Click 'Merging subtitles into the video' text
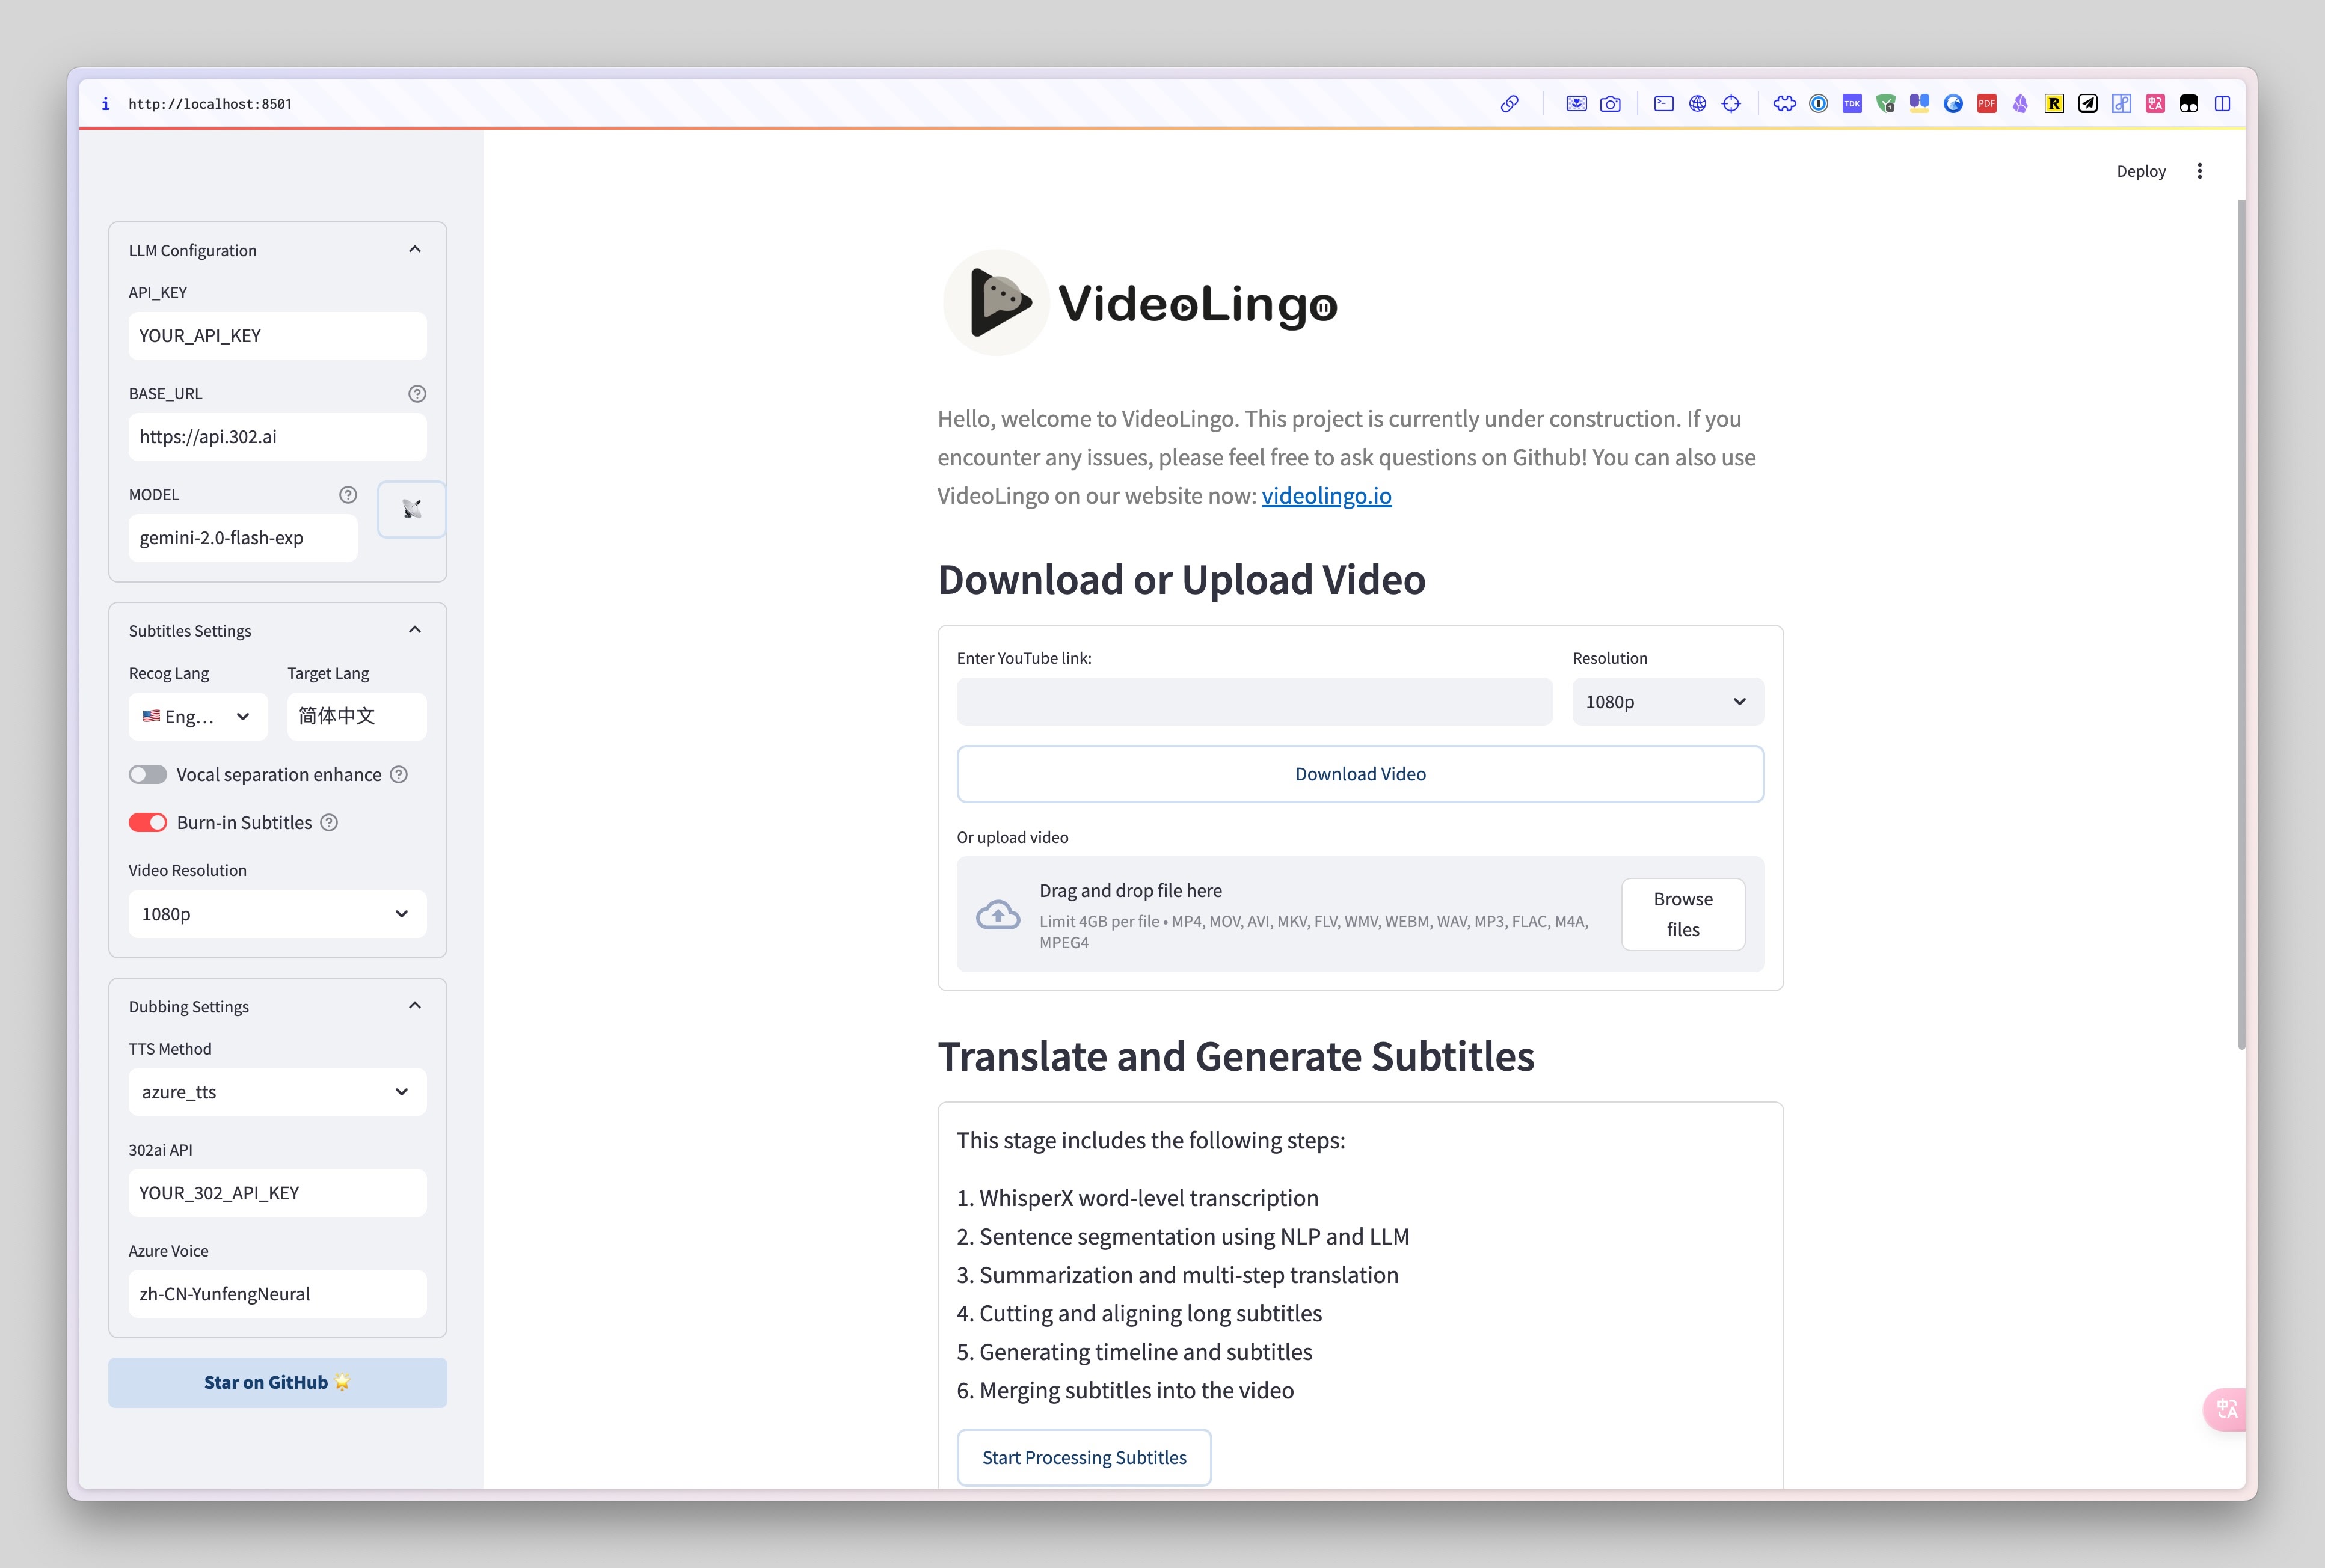Screen dimensions: 2325x1568 pyautogui.click(x=1136, y=1390)
